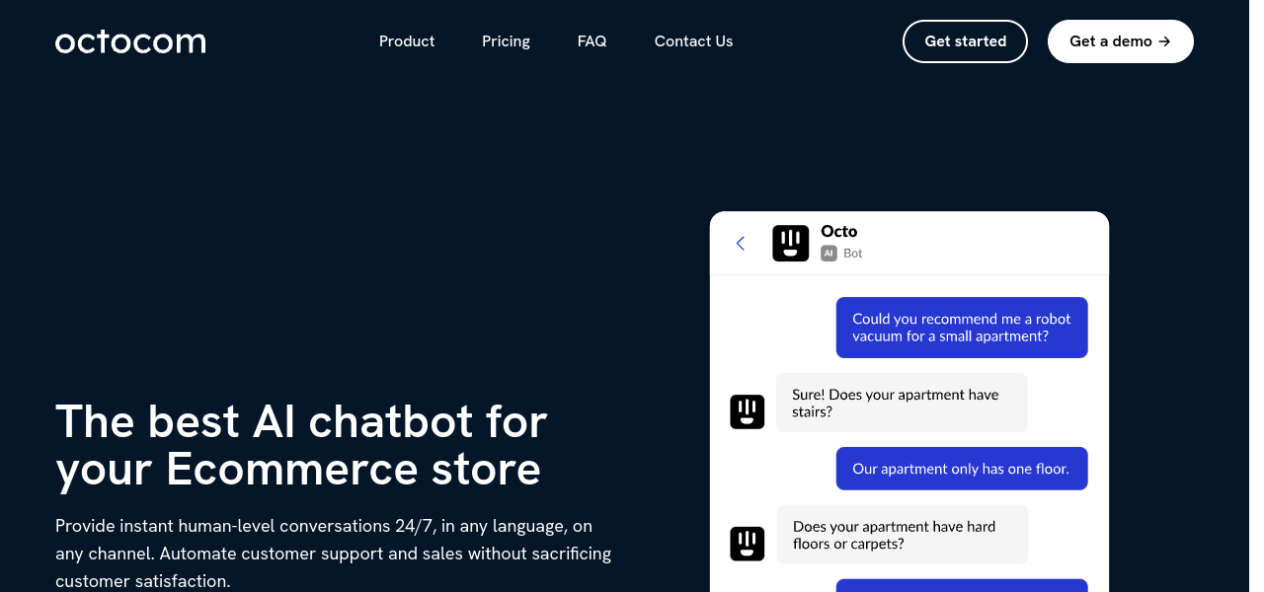Viewport: 1264px width, 592px height.
Task: Go to the Pricing page
Action: pos(506,41)
